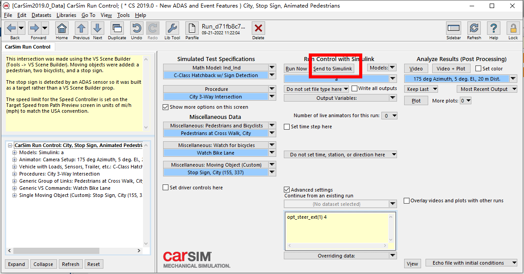
Task: Open Most Recent Output dropdown
Action: [x=487, y=89]
